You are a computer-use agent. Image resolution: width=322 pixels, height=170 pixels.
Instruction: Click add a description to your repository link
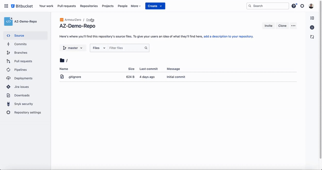pyautogui.click(x=228, y=36)
